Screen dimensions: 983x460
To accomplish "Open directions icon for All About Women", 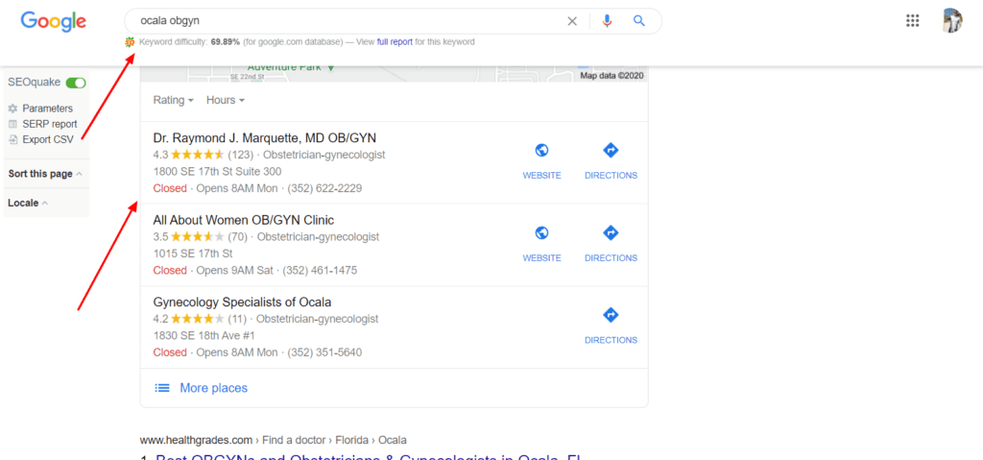I will [611, 232].
